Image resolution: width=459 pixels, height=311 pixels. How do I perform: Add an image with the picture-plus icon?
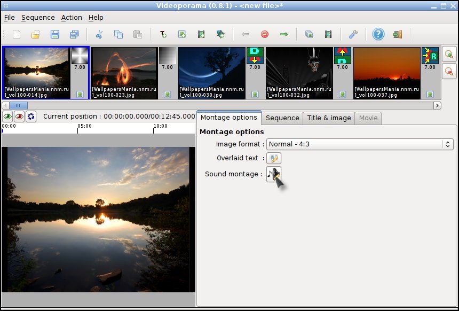tap(182, 34)
